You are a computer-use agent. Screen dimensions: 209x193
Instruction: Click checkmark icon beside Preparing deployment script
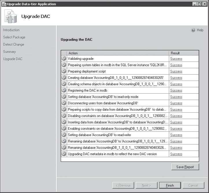64,71
